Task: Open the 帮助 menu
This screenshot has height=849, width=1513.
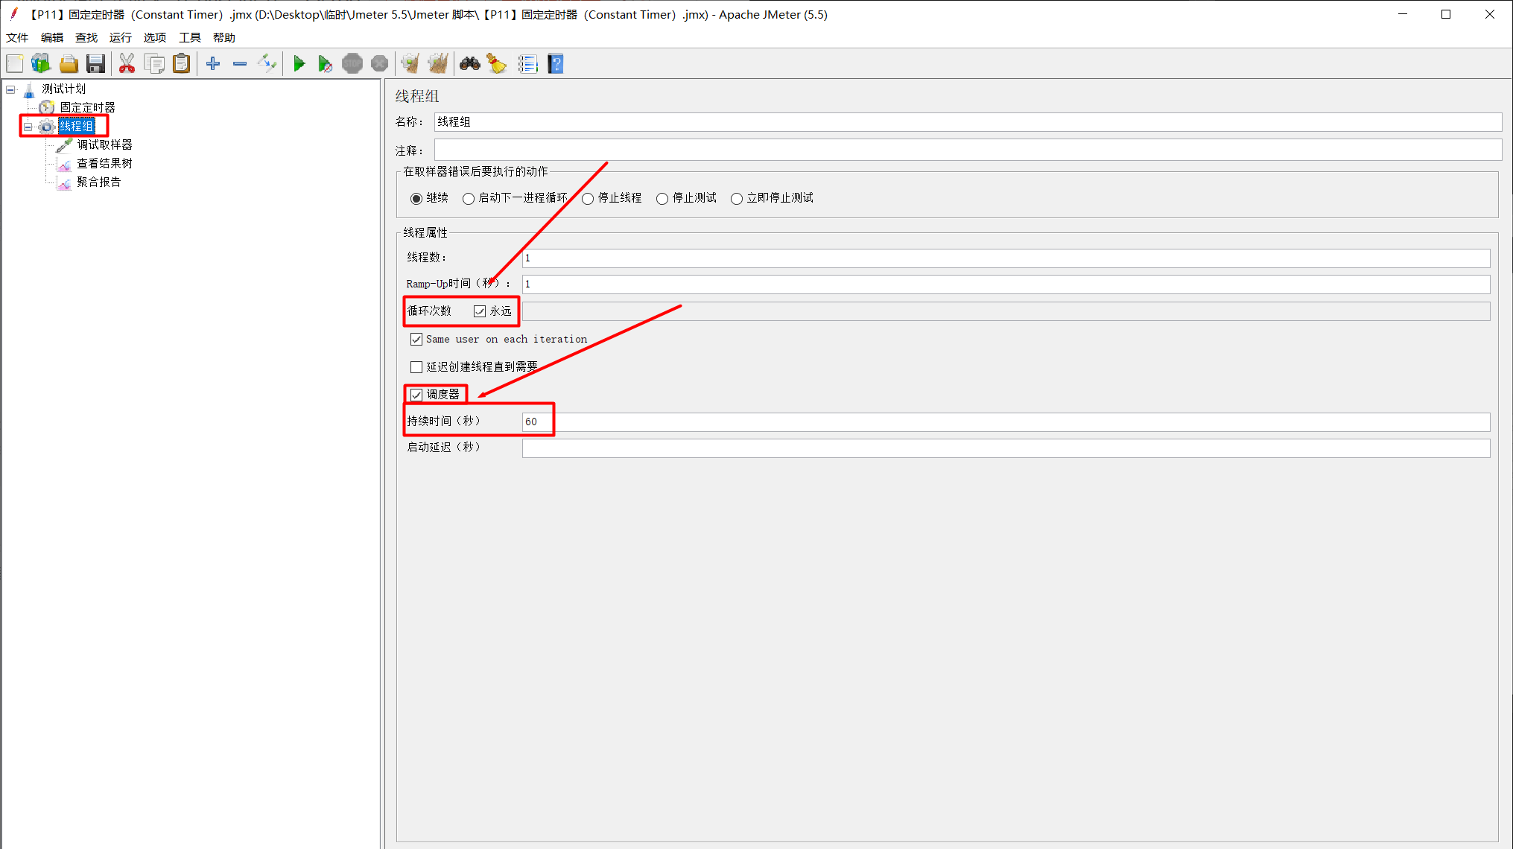Action: pos(224,37)
